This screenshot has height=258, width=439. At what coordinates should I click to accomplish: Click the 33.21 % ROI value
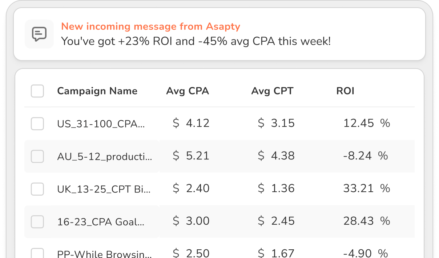point(366,188)
